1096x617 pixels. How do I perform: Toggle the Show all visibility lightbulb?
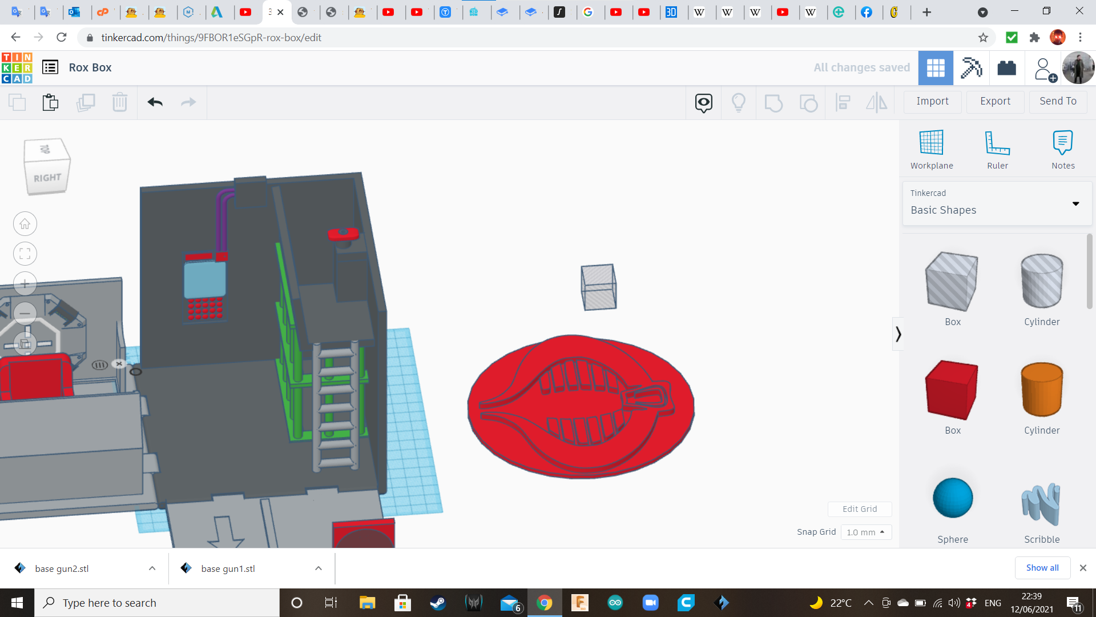click(x=738, y=102)
